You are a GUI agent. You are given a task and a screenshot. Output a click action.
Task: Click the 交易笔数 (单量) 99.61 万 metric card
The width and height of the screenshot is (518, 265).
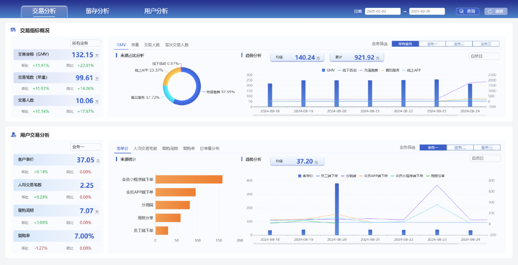point(57,78)
